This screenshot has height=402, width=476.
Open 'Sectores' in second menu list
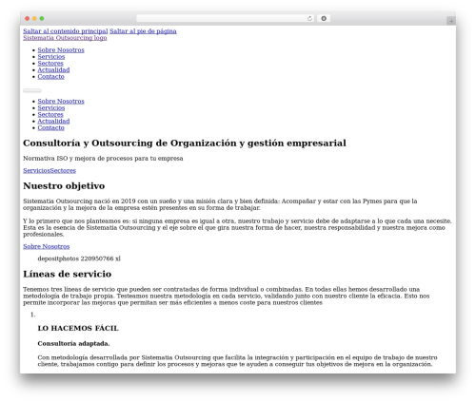pyautogui.click(x=50, y=114)
